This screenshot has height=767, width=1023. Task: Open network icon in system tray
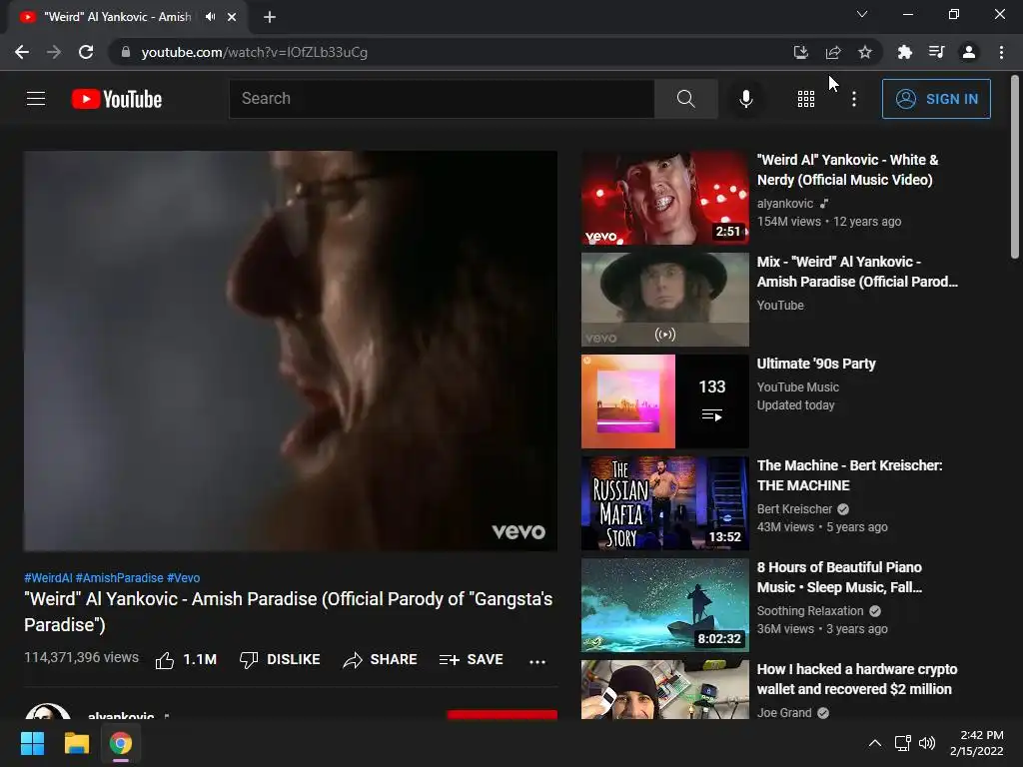pyautogui.click(x=903, y=743)
